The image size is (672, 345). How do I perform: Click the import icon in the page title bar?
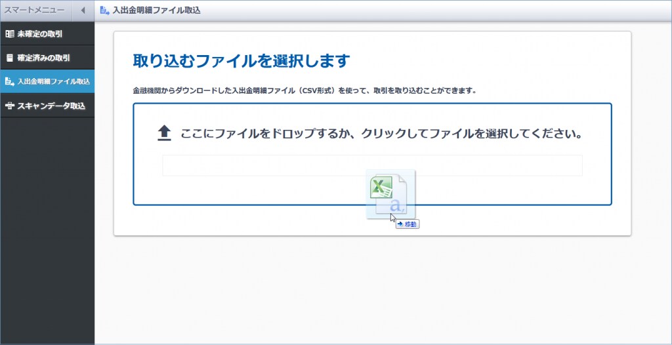click(x=104, y=10)
